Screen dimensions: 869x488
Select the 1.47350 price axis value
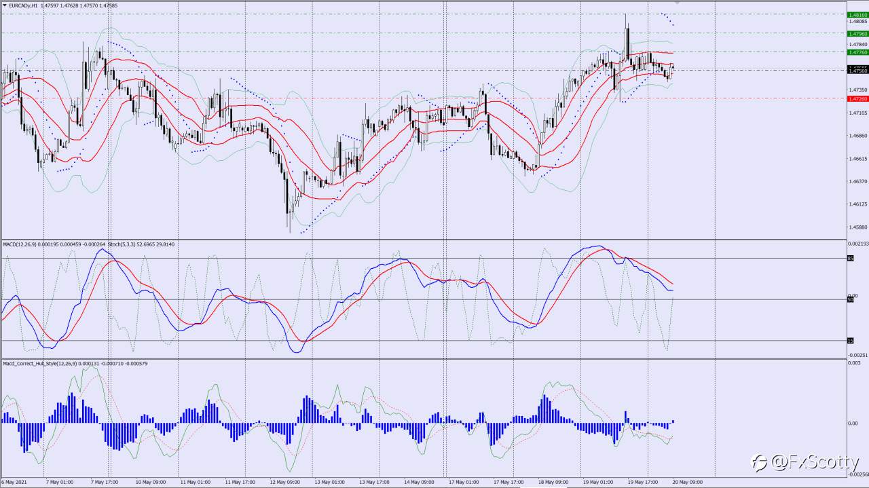(857, 90)
